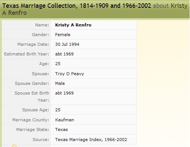Click the Texas Marriage Collection page title
Viewport: 190px width, 147px height.
coord(77,6)
